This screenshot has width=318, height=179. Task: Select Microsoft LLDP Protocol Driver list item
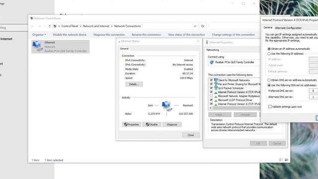coord(235,100)
